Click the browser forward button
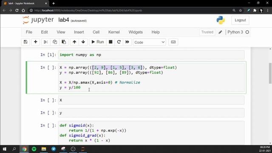The width and height of the screenshot is (272, 153). [x=10, y=10]
